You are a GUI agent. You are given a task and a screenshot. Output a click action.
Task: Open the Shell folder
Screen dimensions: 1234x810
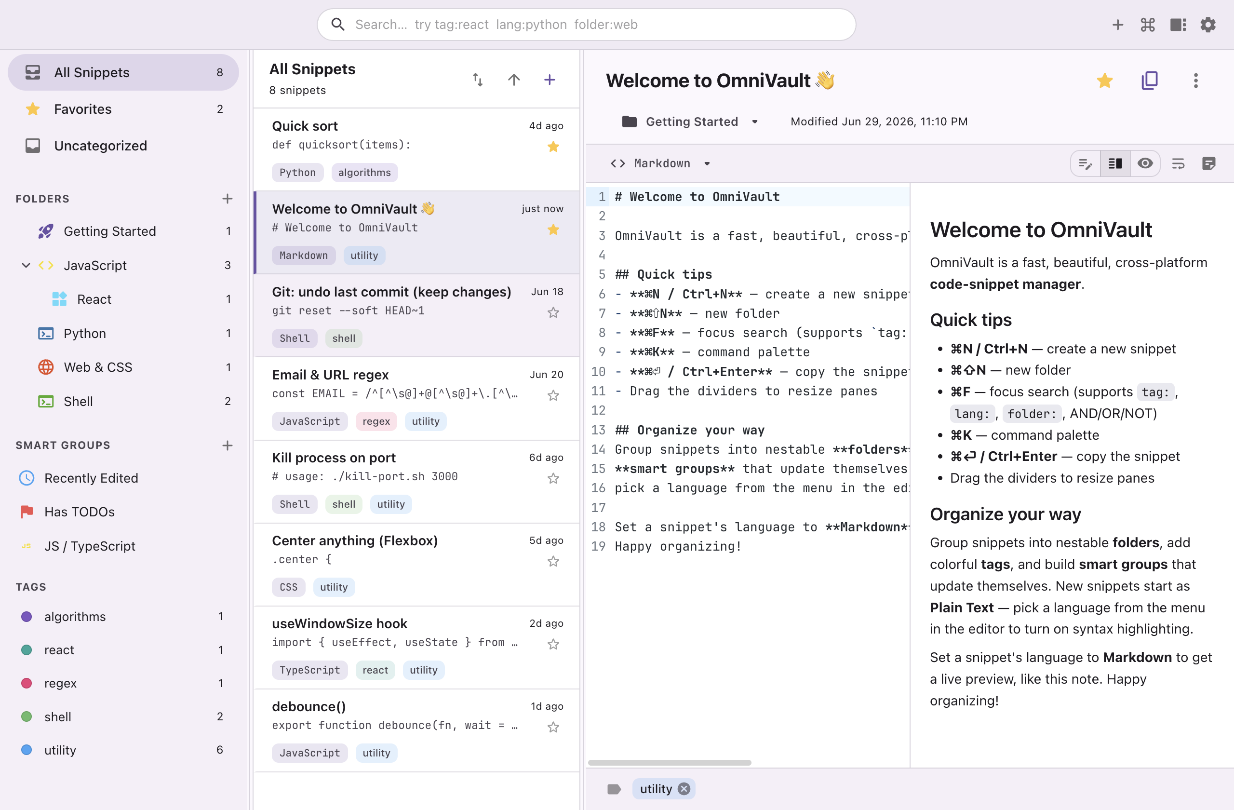pos(123,401)
